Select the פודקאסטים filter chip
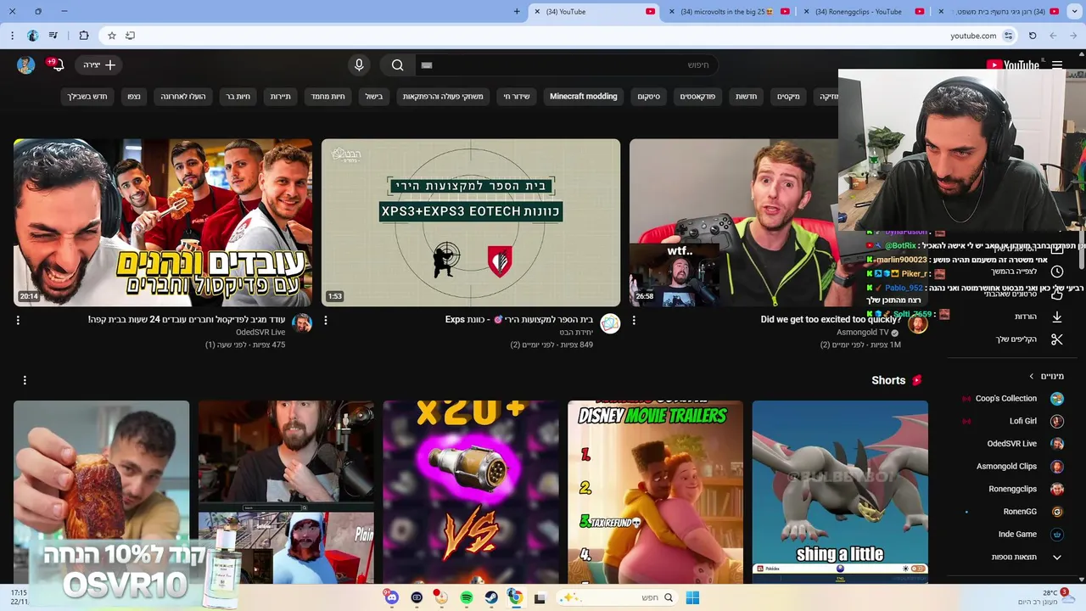This screenshot has height=611, width=1086. coord(697,97)
